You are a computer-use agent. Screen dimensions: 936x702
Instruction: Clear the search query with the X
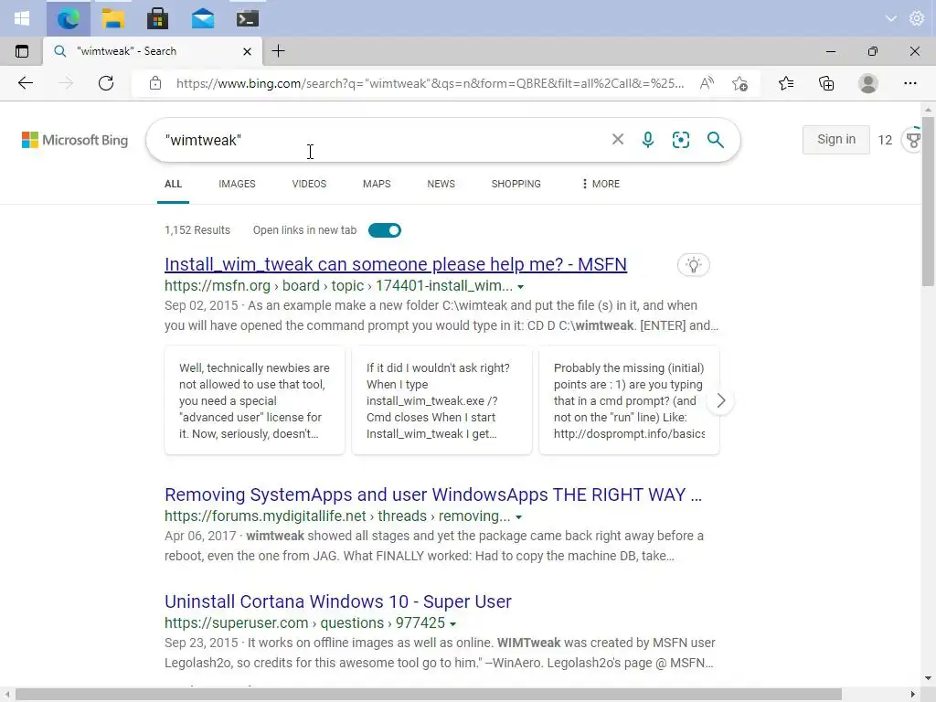(618, 140)
